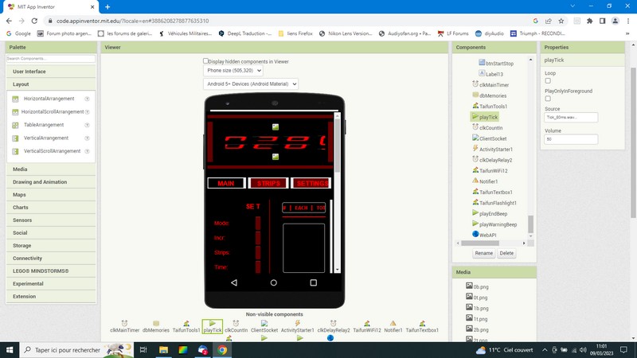Screen dimensions: 637x358
Task: Click the Rename component button
Action: 484,253
